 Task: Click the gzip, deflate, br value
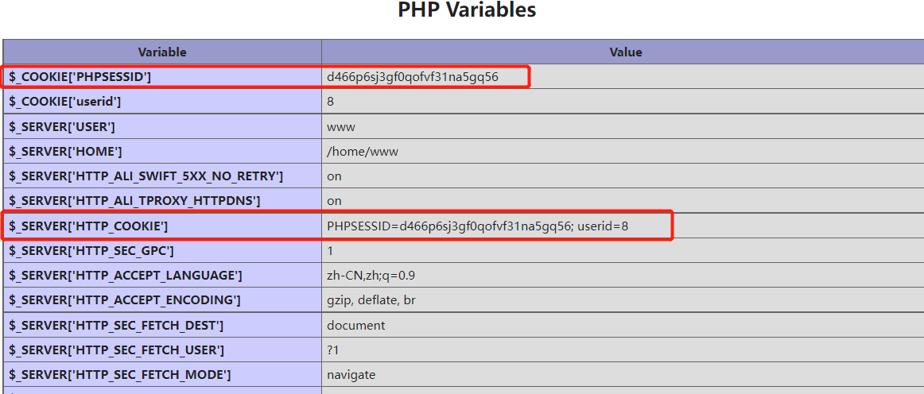(371, 300)
